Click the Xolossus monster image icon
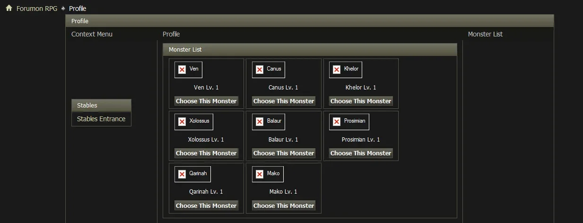 [194, 122]
